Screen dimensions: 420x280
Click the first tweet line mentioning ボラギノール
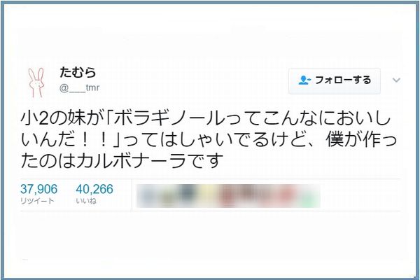click(x=206, y=118)
